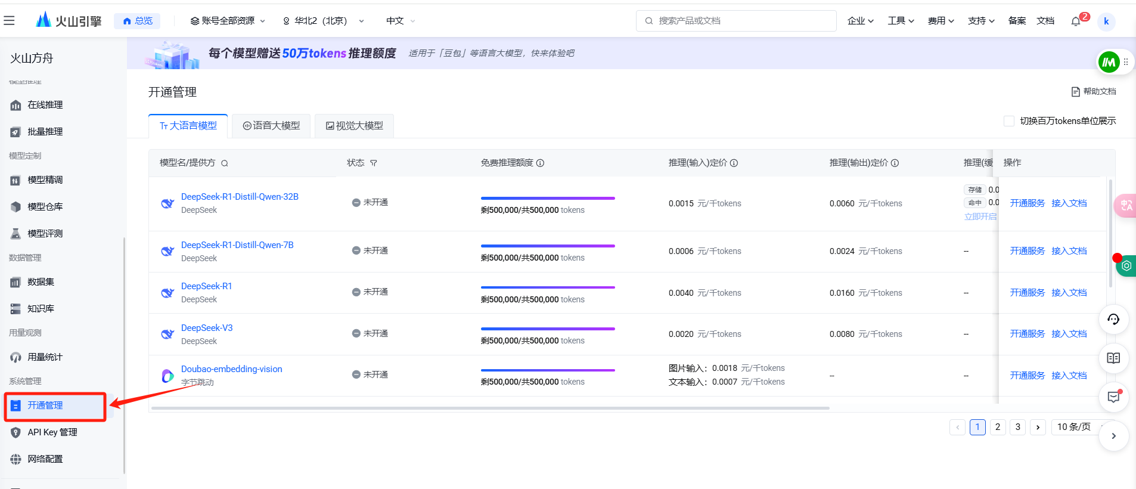Click the 网络配置 globe icon
The image size is (1136, 489).
(x=16, y=459)
